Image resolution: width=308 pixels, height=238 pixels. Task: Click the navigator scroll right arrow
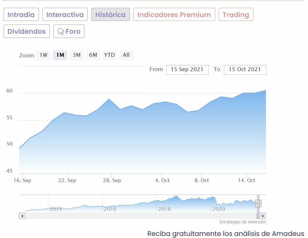coord(263,216)
